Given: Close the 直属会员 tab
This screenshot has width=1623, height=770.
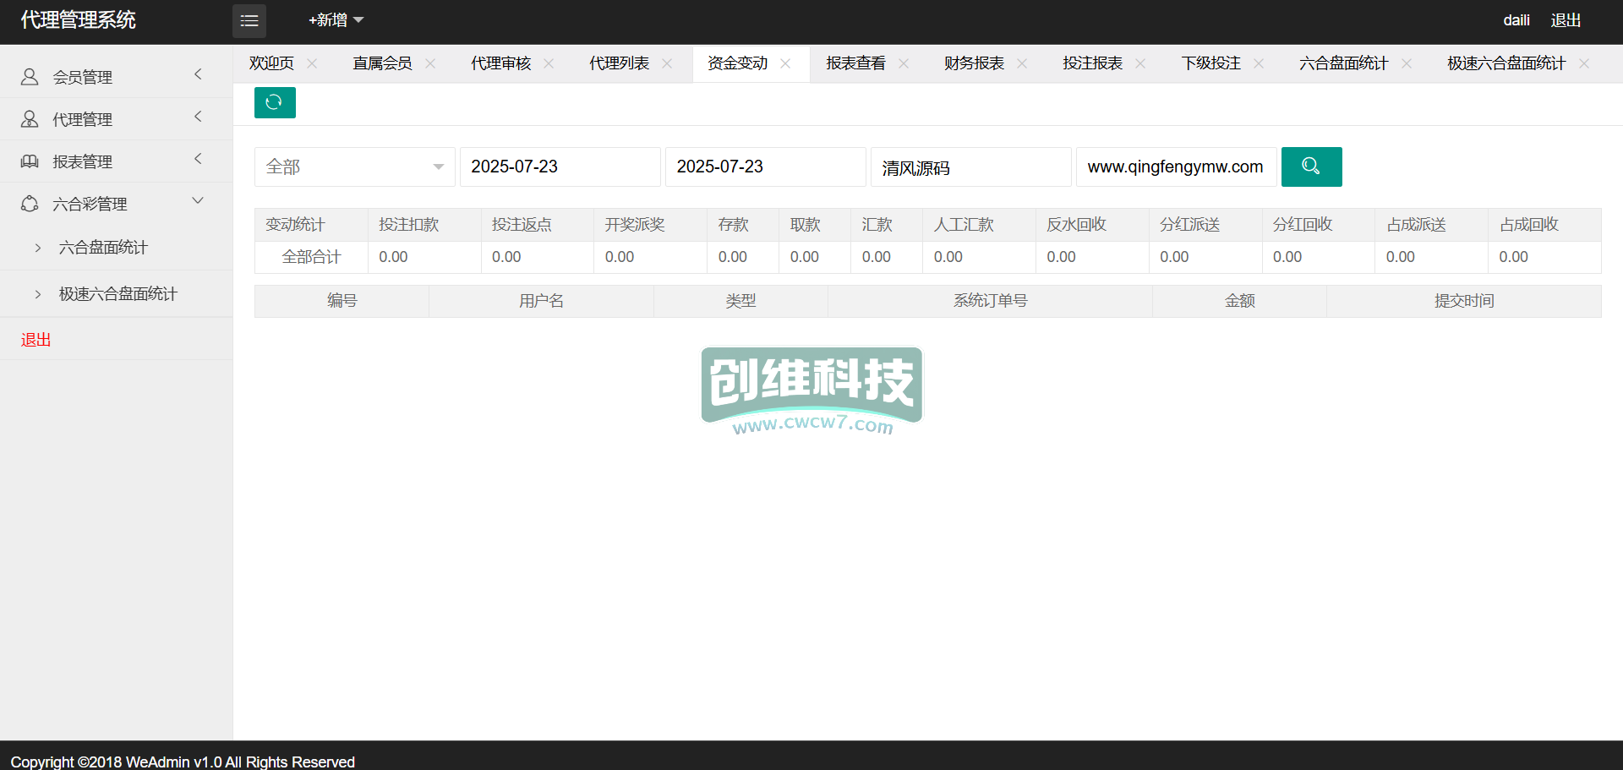Looking at the screenshot, I should [x=430, y=63].
